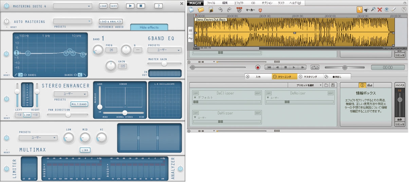Click LOAD & ANALYZE reference audio button

111,21
